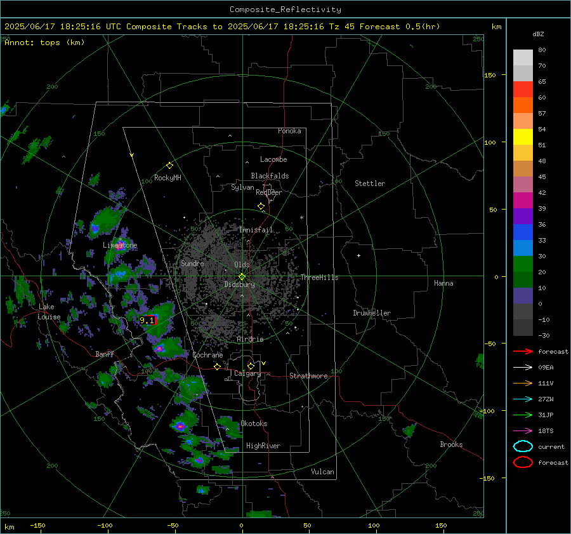Viewport: 571px width, 534px height.
Task: Click the Limestone location label
Action: 120,245
